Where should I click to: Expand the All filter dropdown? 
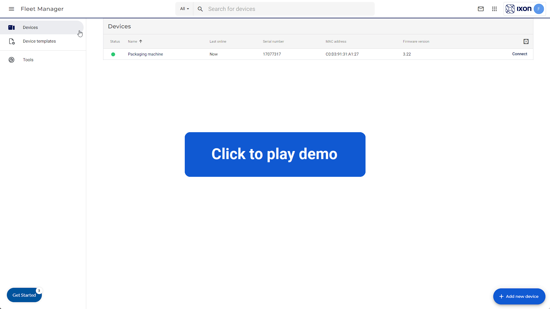pyautogui.click(x=184, y=9)
